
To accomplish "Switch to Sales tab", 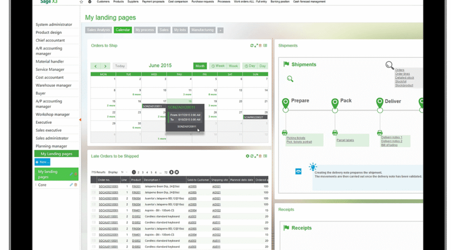I will [164, 30].
